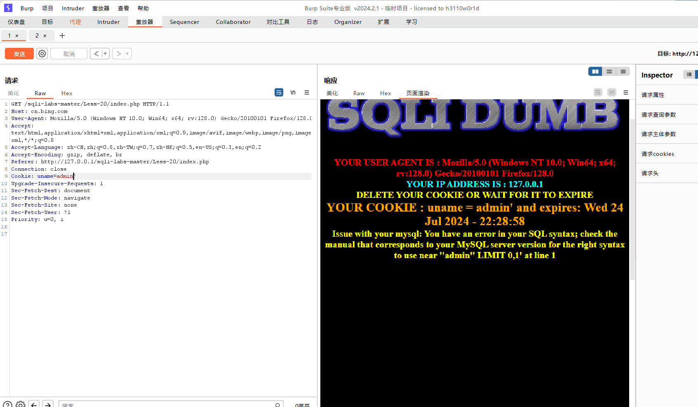This screenshot has width=698, height=407.
Task: Click the Cookie header line in request
Action: (x=161, y=176)
